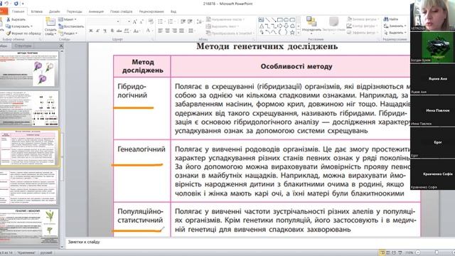This screenshot has width=455, height=256.
Task: Select the text box shape in shapes gallery
Action: [x=261, y=20]
